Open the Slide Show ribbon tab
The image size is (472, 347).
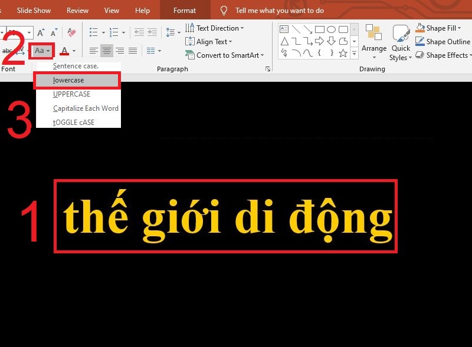click(x=34, y=10)
